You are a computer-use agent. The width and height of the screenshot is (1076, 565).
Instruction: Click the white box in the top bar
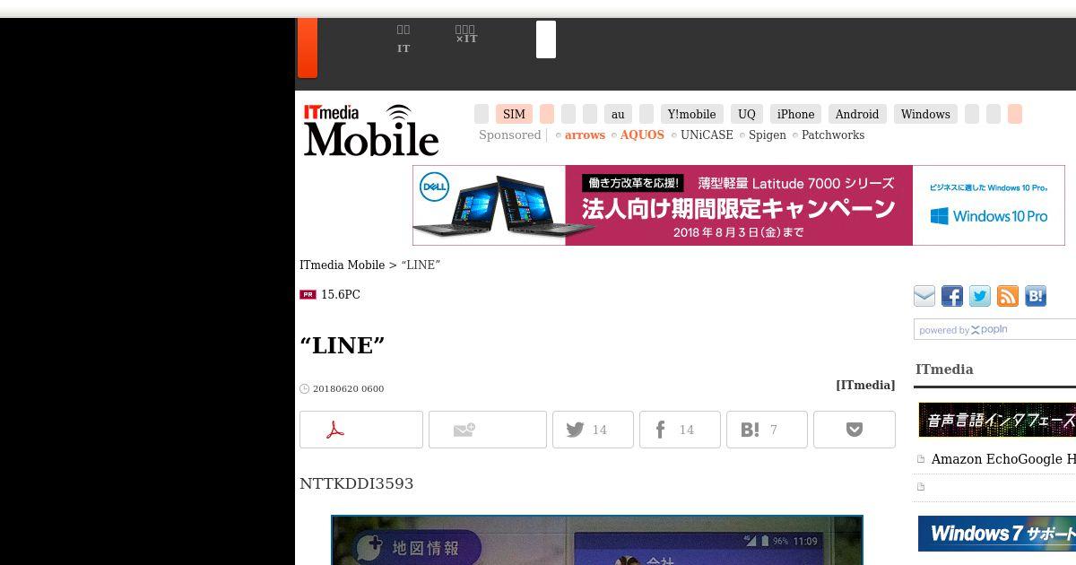[x=546, y=39]
